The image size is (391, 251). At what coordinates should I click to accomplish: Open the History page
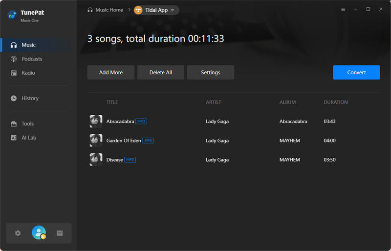30,98
